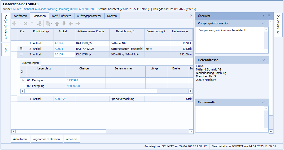This screenshot has width=284, height=150.
Task: Click the hand-over package toolbar icon
Action: point(40,24)
